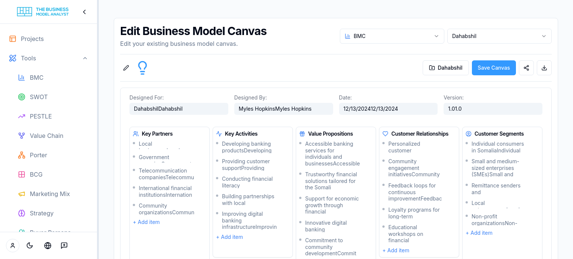Click the share canvas icon
Viewport: 573px width, 259px height.
click(x=526, y=68)
